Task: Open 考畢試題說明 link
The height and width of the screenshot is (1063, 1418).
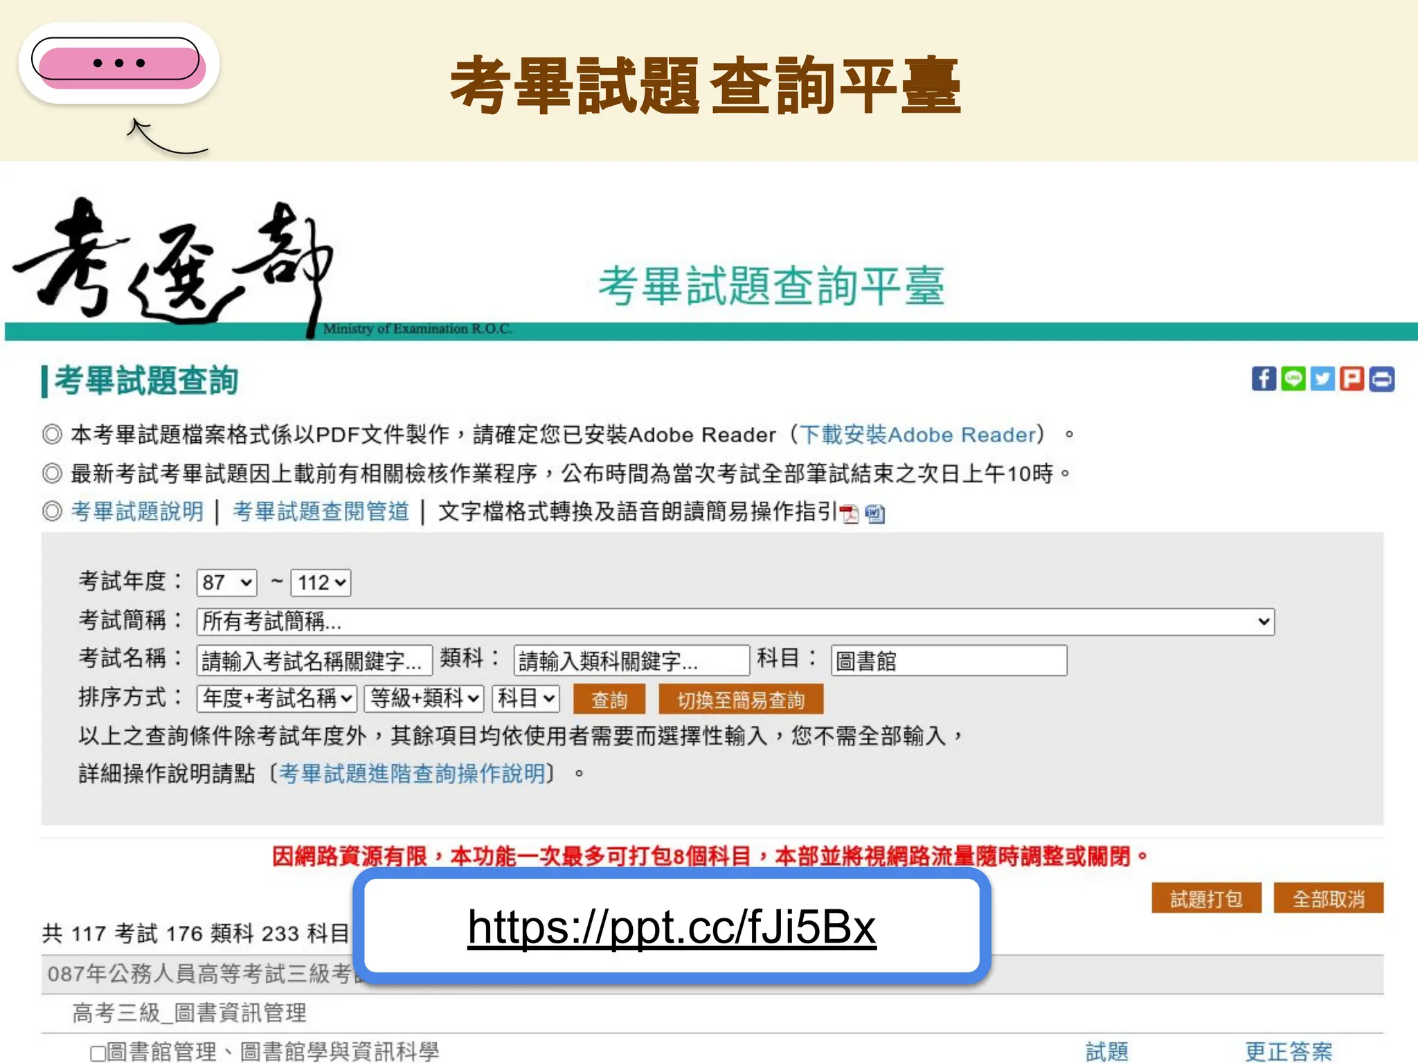Action: 137,511
